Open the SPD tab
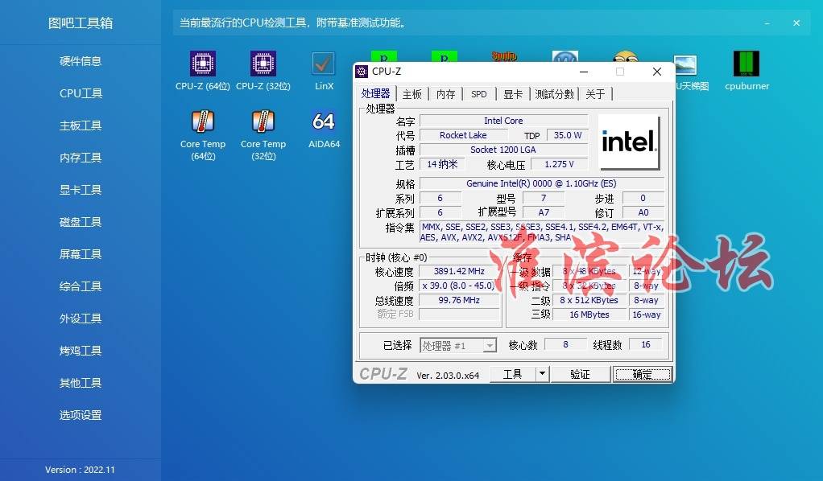The image size is (823, 481). point(478,94)
